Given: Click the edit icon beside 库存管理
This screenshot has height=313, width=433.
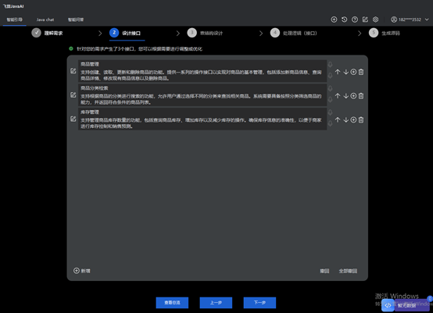Looking at the screenshot, I should 73,119.
